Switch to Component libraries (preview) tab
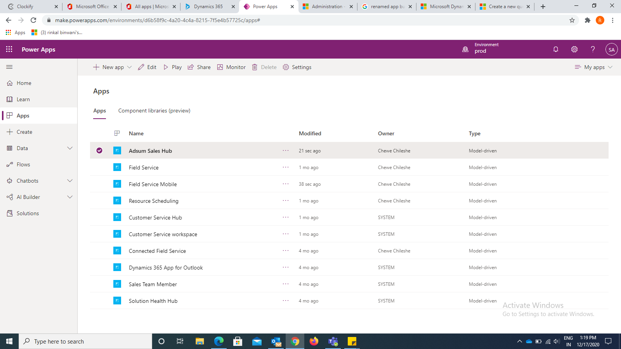The image size is (621, 349). pos(154,111)
